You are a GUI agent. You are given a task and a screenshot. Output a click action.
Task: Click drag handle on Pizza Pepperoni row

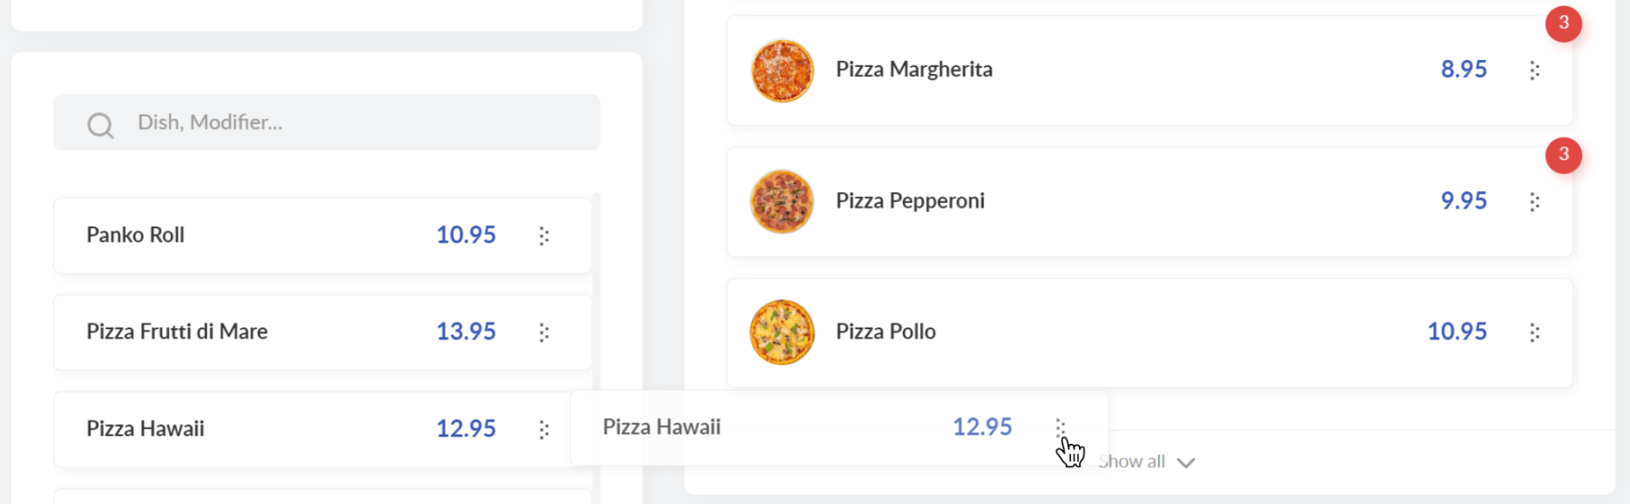[x=1535, y=201]
